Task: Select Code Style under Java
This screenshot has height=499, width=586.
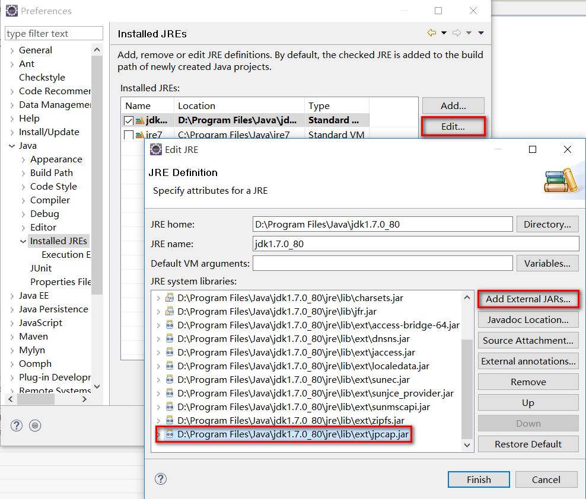Action: coord(53,186)
